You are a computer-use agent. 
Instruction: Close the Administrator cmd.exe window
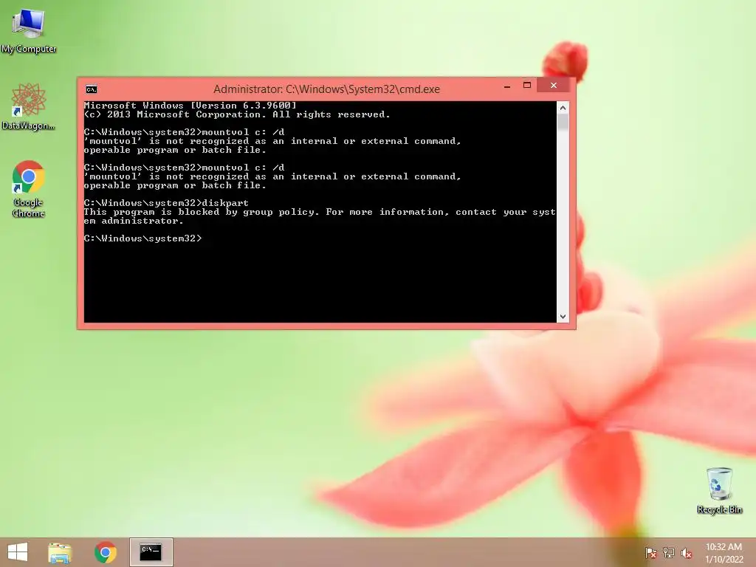(x=554, y=86)
